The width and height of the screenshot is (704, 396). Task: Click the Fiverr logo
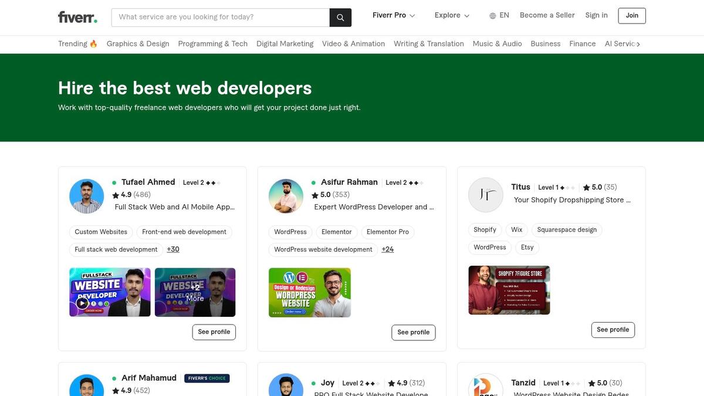77,16
